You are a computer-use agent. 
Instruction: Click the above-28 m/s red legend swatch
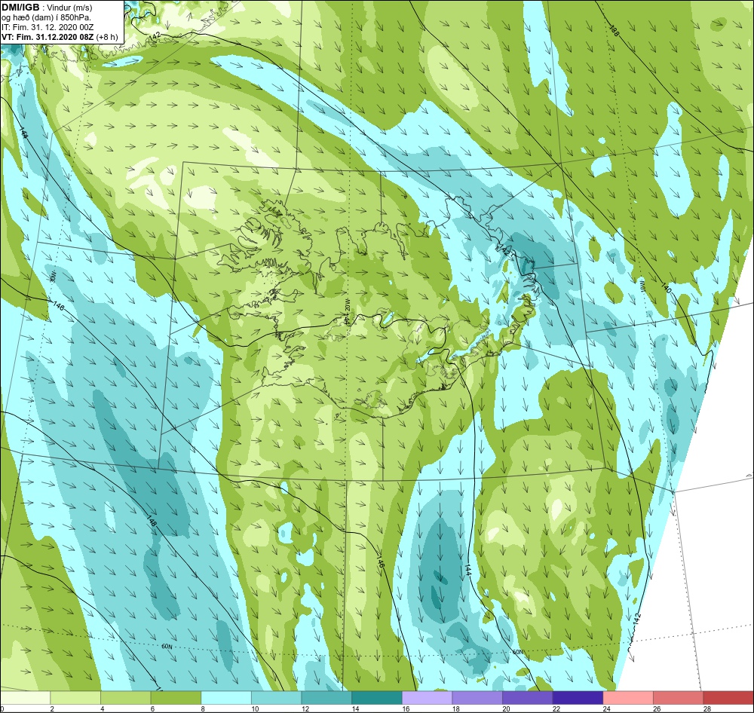coord(728,698)
